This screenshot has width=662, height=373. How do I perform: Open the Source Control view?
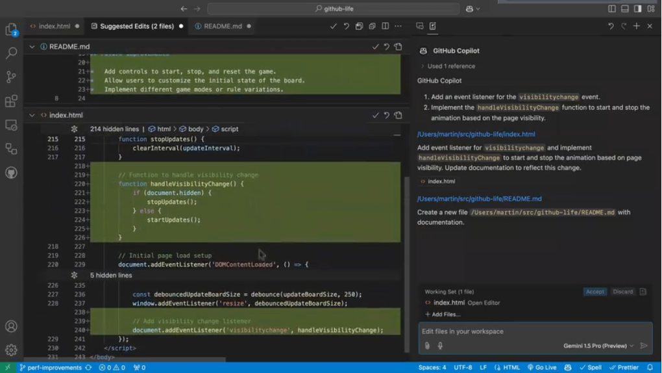click(12, 77)
